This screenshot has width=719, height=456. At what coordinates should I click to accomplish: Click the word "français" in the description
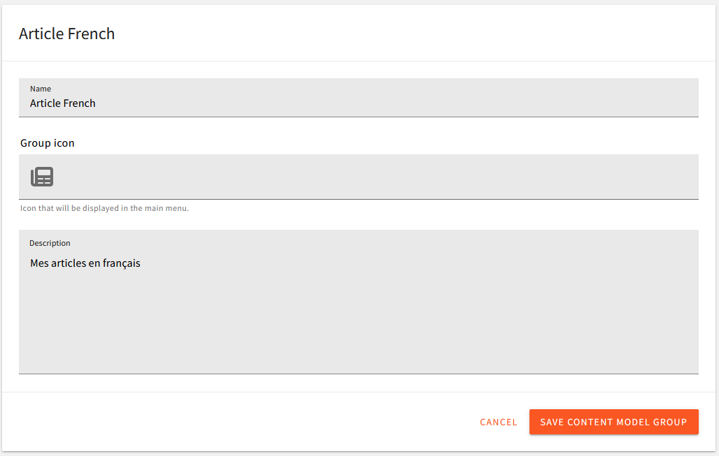(x=123, y=263)
